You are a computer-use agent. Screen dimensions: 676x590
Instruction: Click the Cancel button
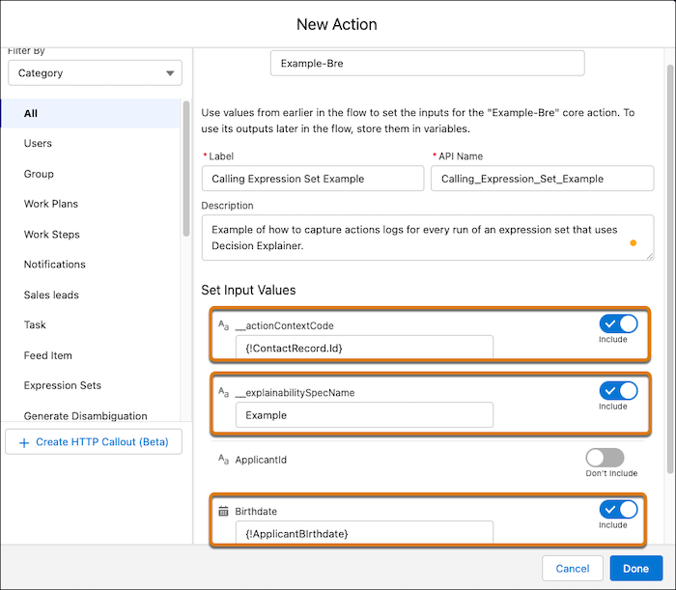click(572, 569)
